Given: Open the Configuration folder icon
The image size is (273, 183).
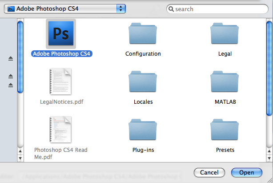Looking at the screenshot, I should [143, 33].
